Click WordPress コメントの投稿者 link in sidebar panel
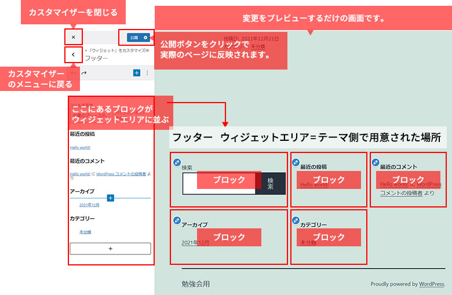This screenshot has height=295, width=452. [121, 174]
